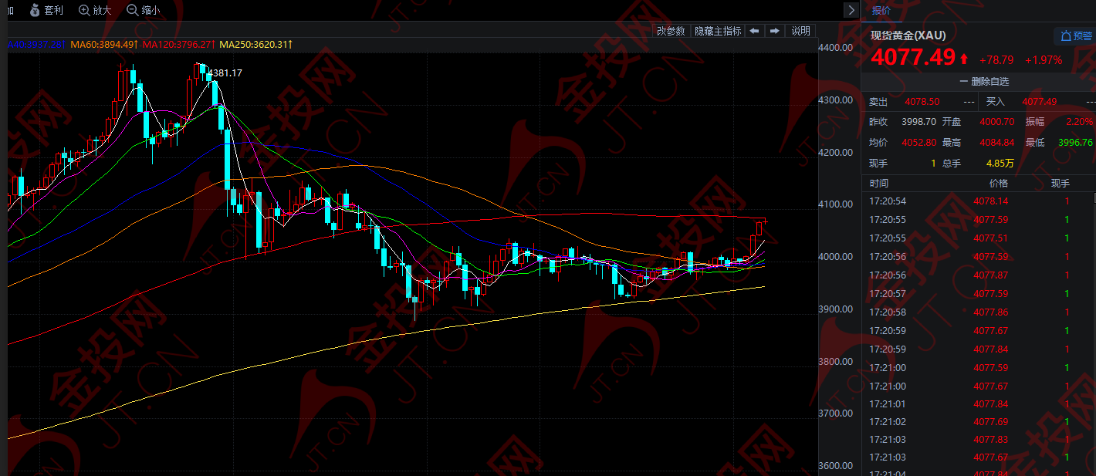The height and width of the screenshot is (476, 1096).
Task: Click the +1.97% change percentage
Action: pyautogui.click(x=1044, y=60)
